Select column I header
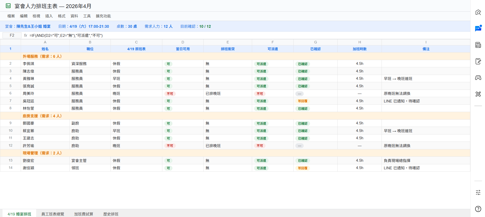Viewport: 485px width, 217px height. [426, 42]
